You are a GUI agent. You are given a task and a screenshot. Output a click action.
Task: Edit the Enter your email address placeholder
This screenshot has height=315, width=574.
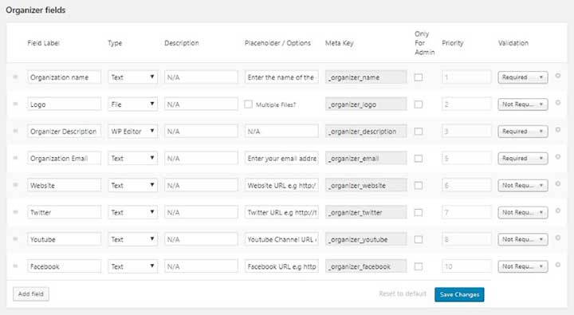click(x=281, y=158)
